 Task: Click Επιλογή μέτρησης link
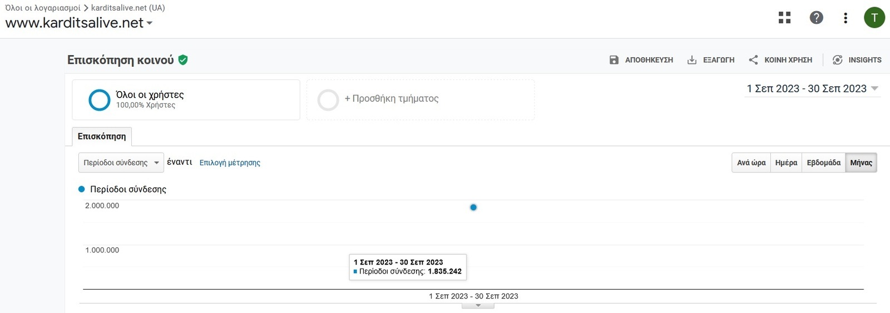(x=230, y=163)
